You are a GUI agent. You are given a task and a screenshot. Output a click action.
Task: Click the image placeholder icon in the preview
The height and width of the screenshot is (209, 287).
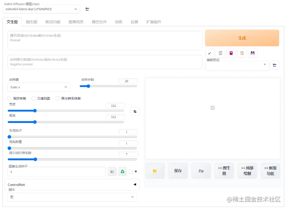[x=213, y=108]
